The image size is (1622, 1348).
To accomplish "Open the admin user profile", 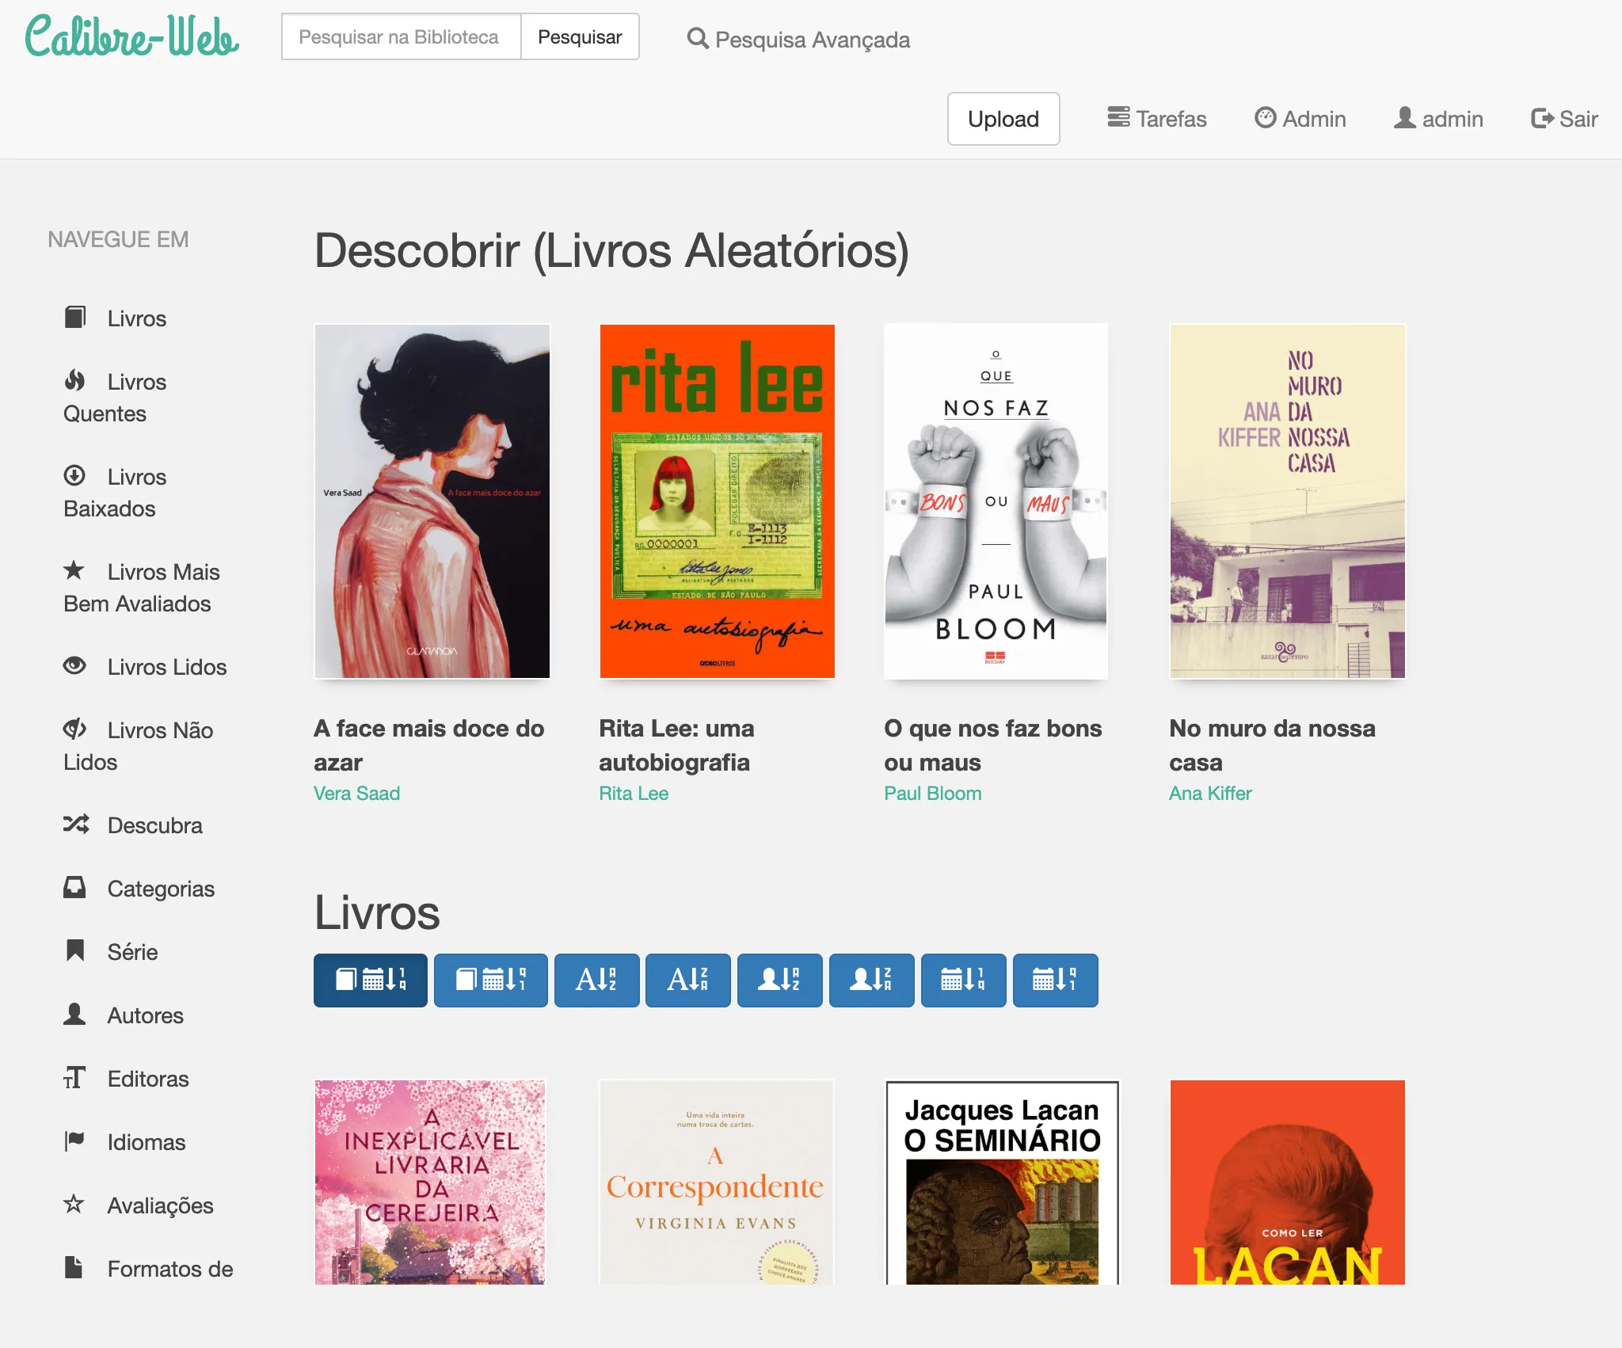I will click(x=1438, y=119).
